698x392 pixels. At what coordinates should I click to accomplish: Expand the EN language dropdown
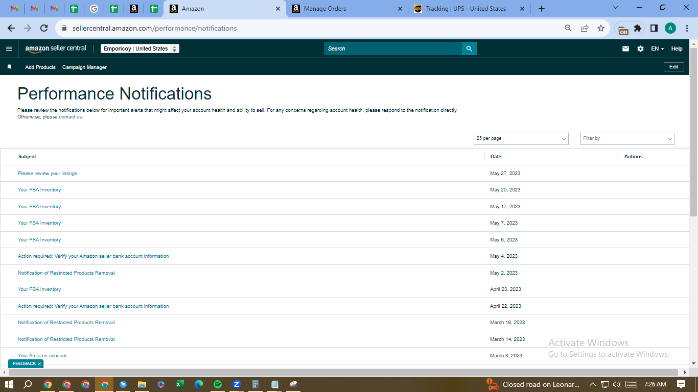pyautogui.click(x=658, y=48)
